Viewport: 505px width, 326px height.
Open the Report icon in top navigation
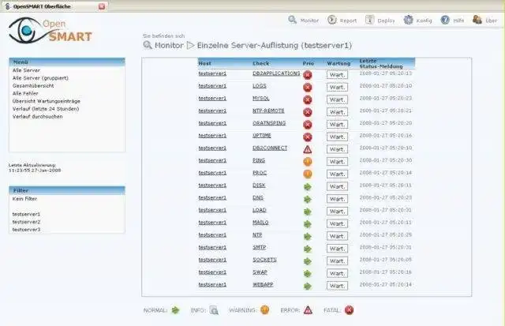(x=331, y=20)
